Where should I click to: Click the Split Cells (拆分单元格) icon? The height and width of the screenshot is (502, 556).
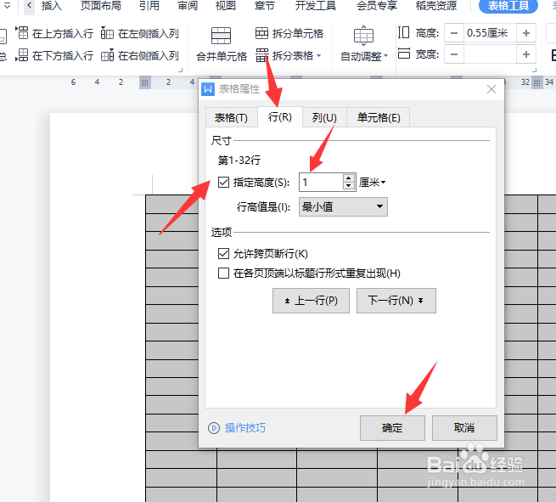point(261,33)
